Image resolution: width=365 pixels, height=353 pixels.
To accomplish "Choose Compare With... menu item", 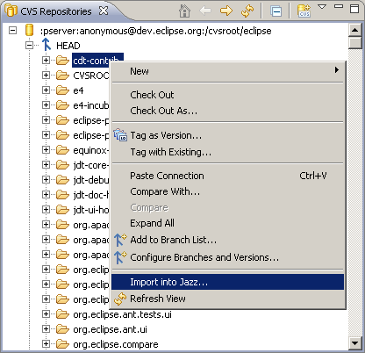I will coord(228,191).
